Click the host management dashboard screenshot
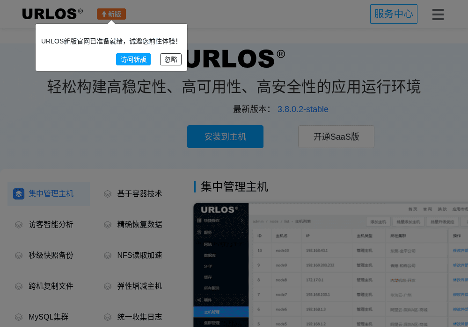The height and width of the screenshot is (327, 468). (331, 265)
